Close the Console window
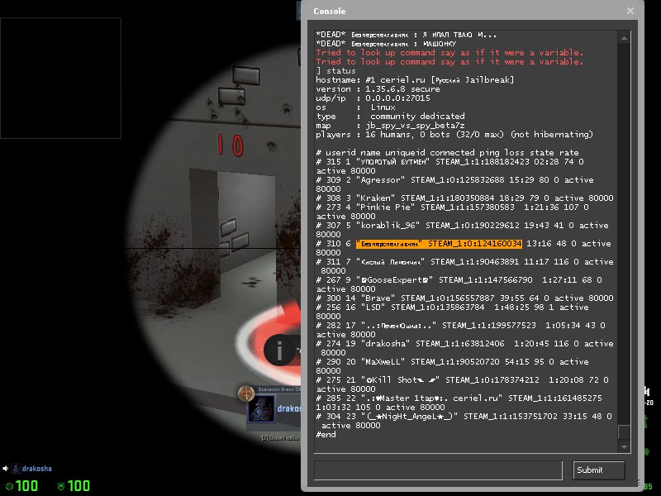The width and height of the screenshot is (661, 496). click(x=630, y=11)
